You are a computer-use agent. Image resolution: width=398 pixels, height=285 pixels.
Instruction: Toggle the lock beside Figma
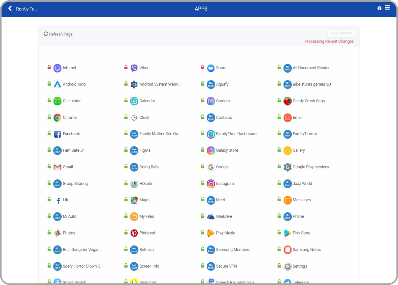pyautogui.click(x=126, y=149)
